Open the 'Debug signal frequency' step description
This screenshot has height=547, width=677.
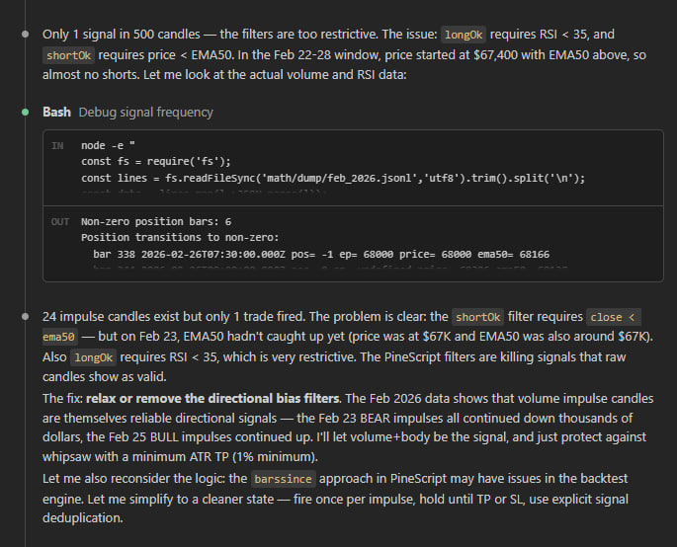145,112
